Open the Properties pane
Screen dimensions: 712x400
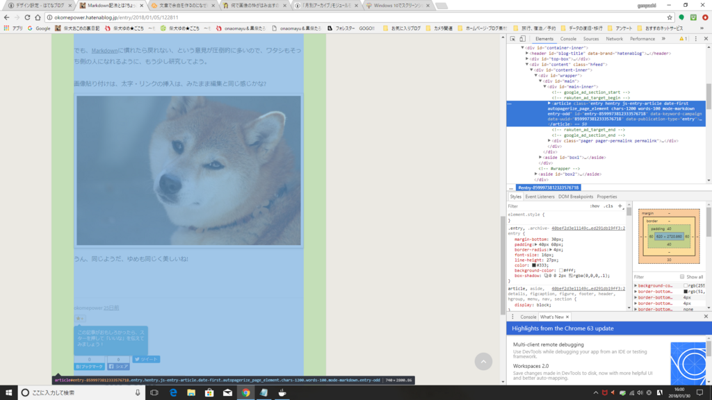click(606, 197)
